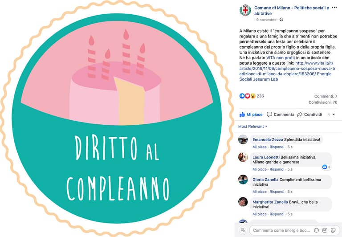
Task: Click the Comune di Milano crest avatar
Action: pos(245,10)
